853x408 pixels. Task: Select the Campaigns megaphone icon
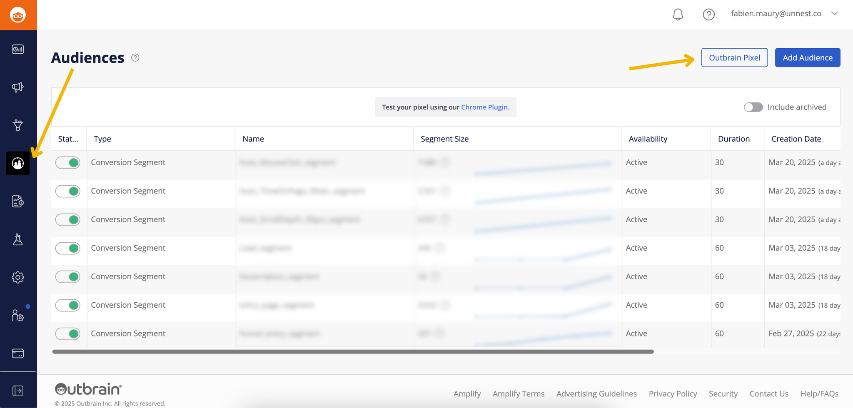click(17, 87)
